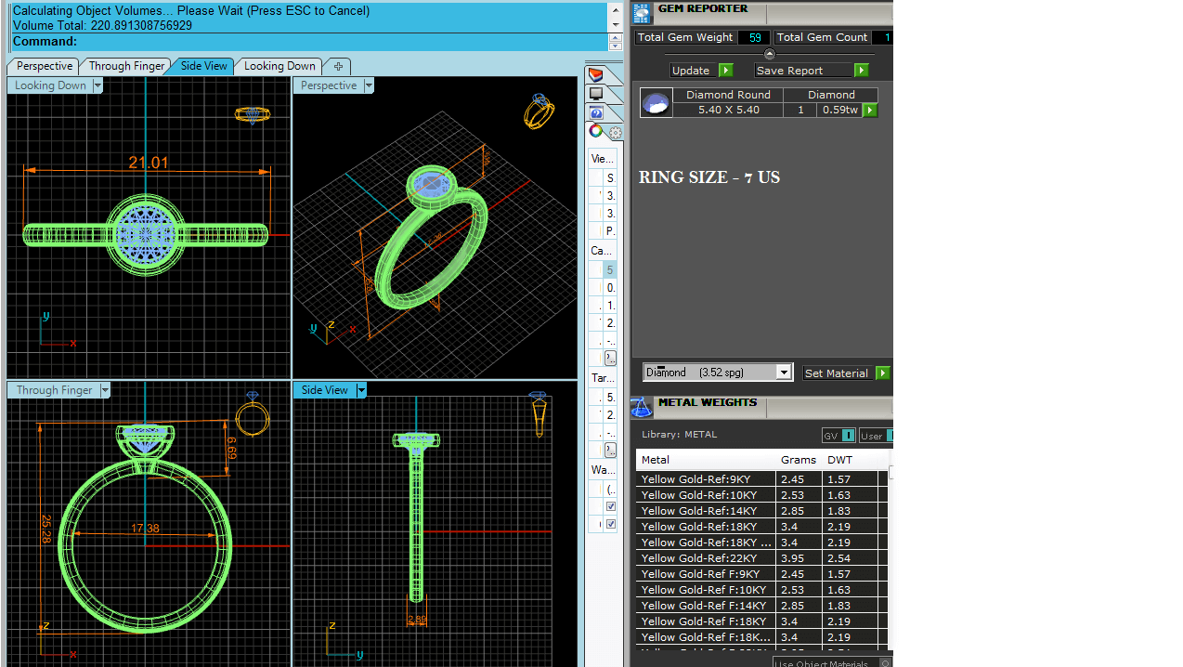1183x667 pixels.
Task: Click the diamond gem thumbnail in Gem Reporter
Action: click(x=656, y=103)
